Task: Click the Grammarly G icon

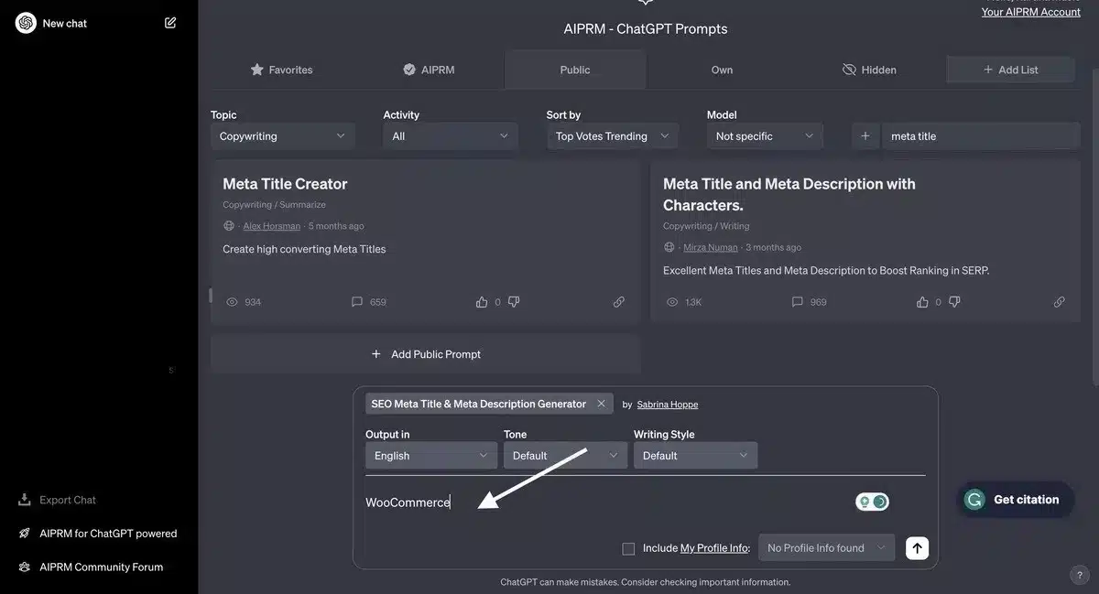Action: tap(974, 500)
